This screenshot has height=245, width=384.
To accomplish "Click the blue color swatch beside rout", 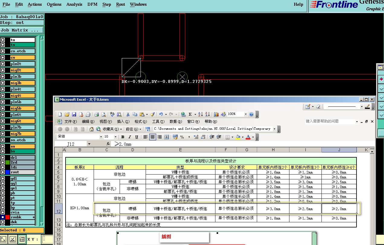I will [8, 172].
